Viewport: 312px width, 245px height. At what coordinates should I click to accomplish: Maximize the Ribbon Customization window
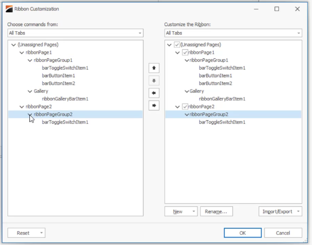277,9
